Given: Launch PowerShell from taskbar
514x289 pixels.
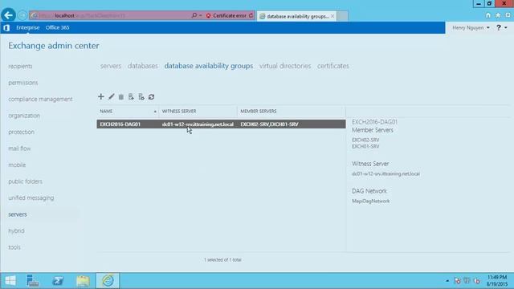Looking at the screenshot, I should pyautogui.click(x=58, y=280).
